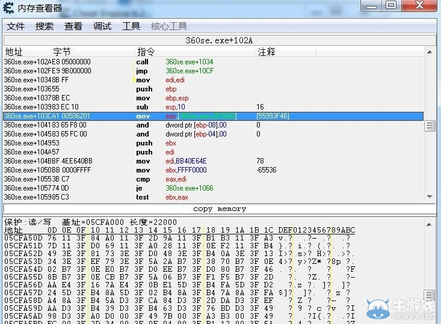Image resolution: width=441 pixels, height=324 pixels.
Task: Click hex row address 05CFA54D
Action: point(23,269)
